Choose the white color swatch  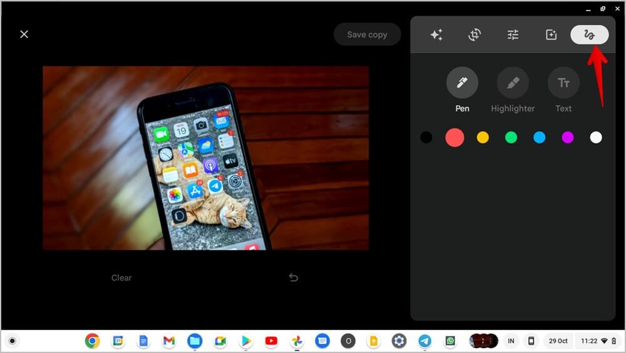click(x=596, y=137)
